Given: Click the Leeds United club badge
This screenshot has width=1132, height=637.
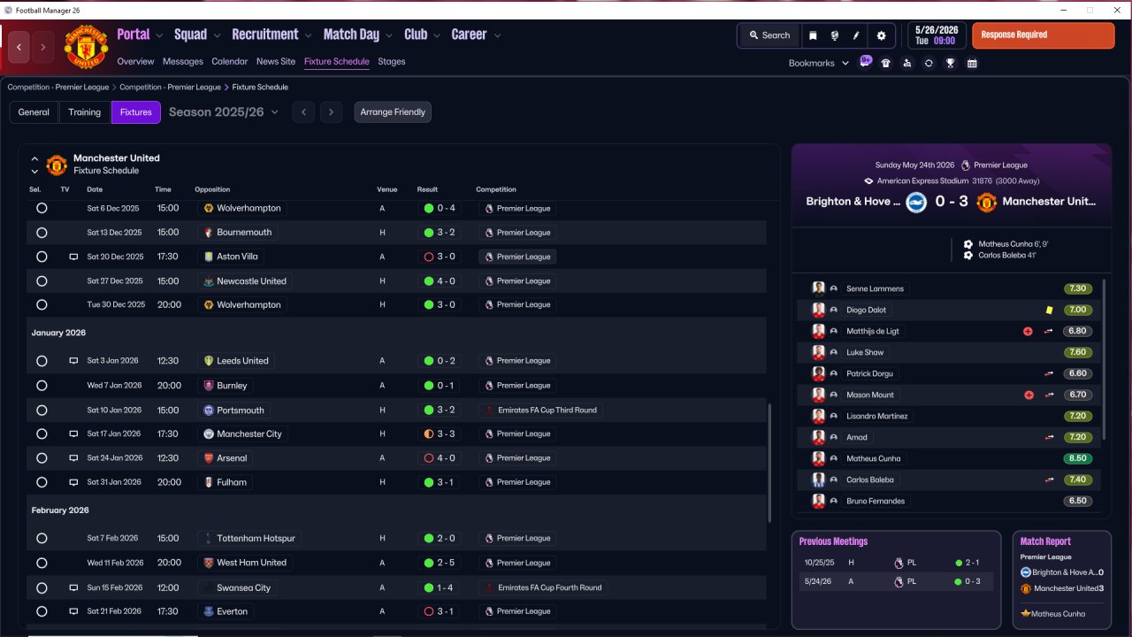Looking at the screenshot, I should click(209, 361).
